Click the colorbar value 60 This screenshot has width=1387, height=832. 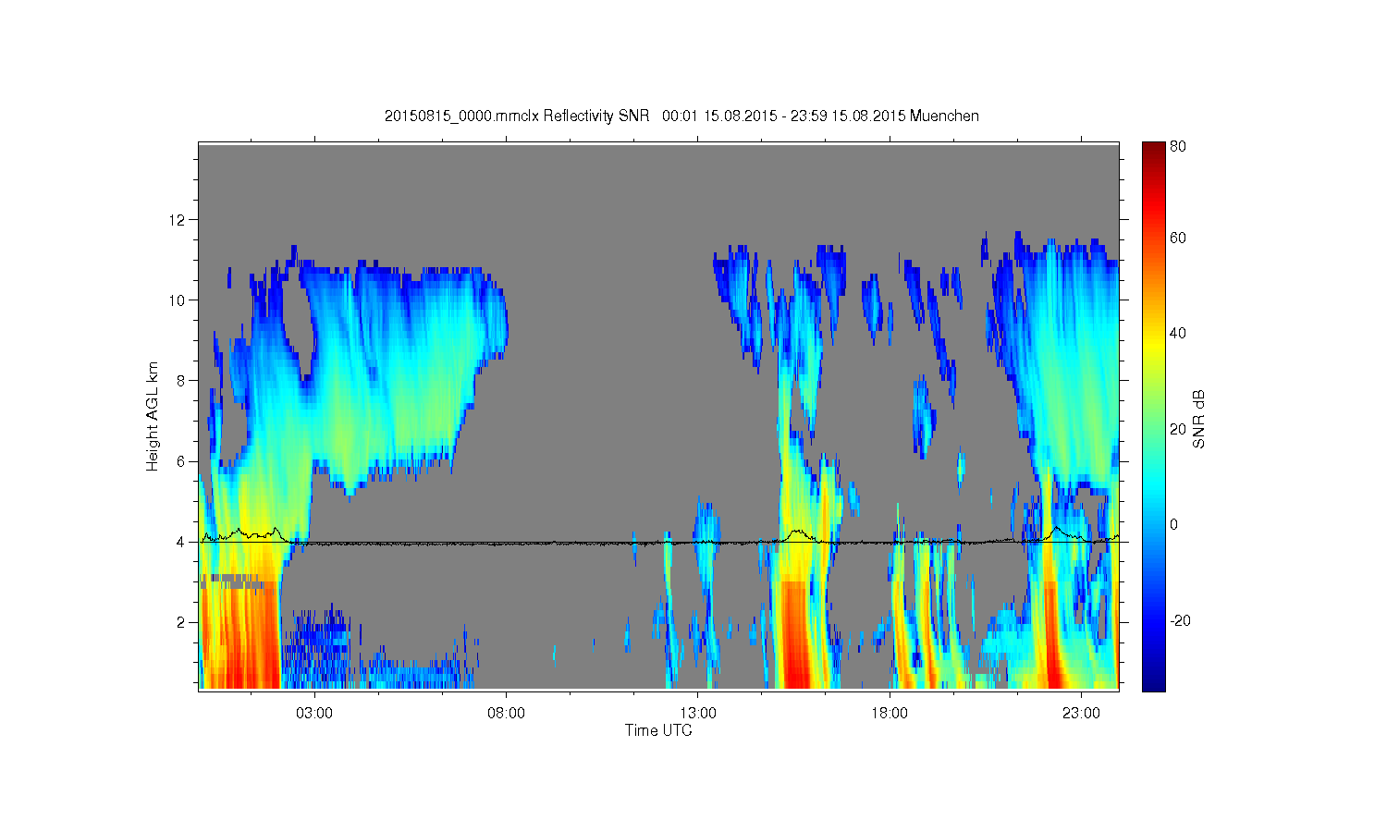click(x=1178, y=238)
